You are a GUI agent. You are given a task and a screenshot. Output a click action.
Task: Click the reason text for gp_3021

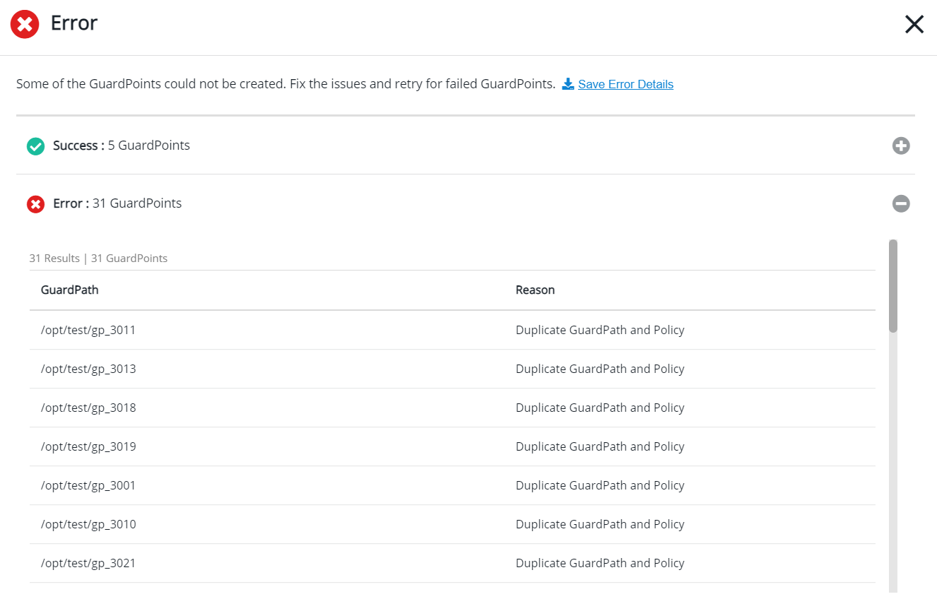600,563
